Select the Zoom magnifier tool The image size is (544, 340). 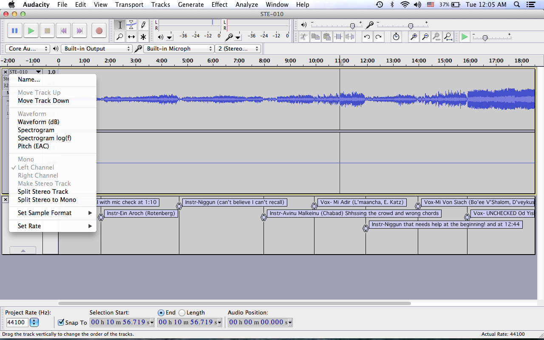coord(120,37)
